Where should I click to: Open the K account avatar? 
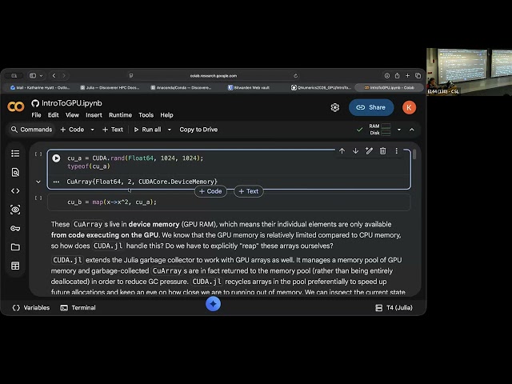(x=409, y=107)
